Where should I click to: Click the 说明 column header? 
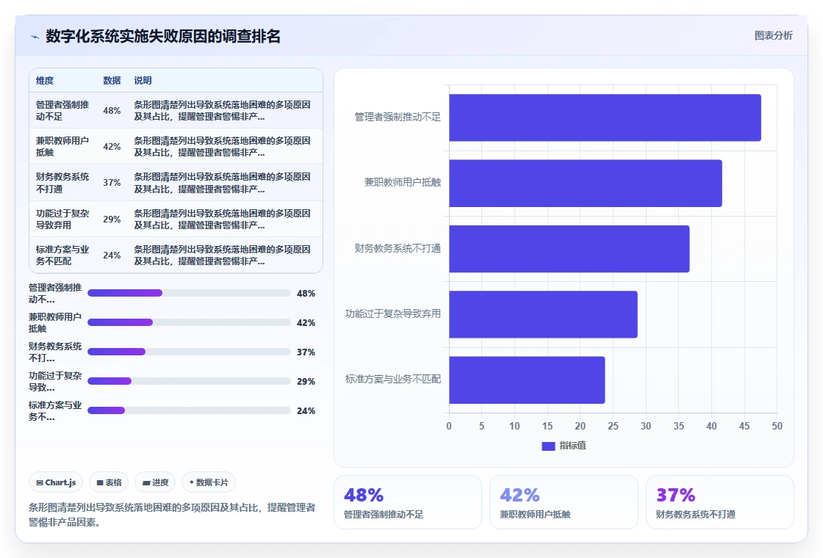pos(143,80)
